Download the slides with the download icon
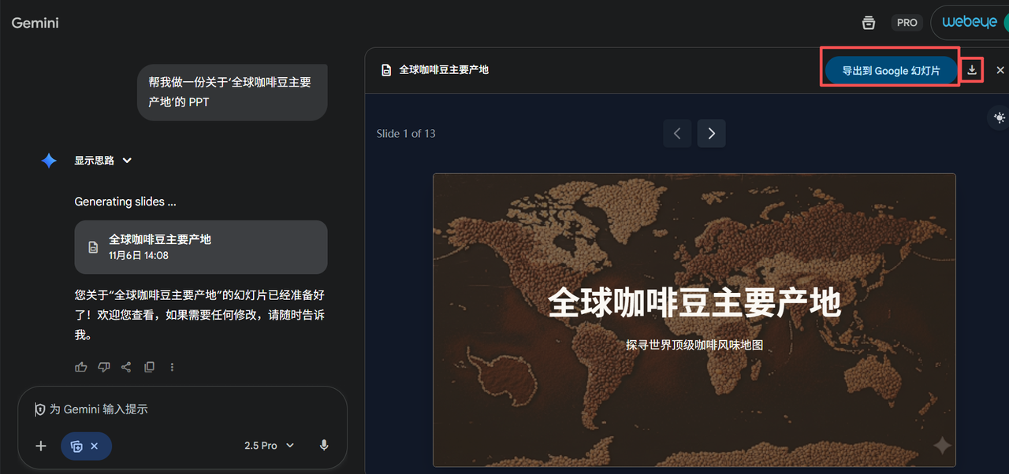This screenshot has width=1009, height=474. point(972,70)
